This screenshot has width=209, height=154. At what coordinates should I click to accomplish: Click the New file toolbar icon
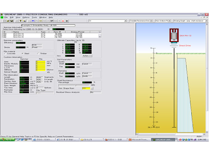pos(4,21)
